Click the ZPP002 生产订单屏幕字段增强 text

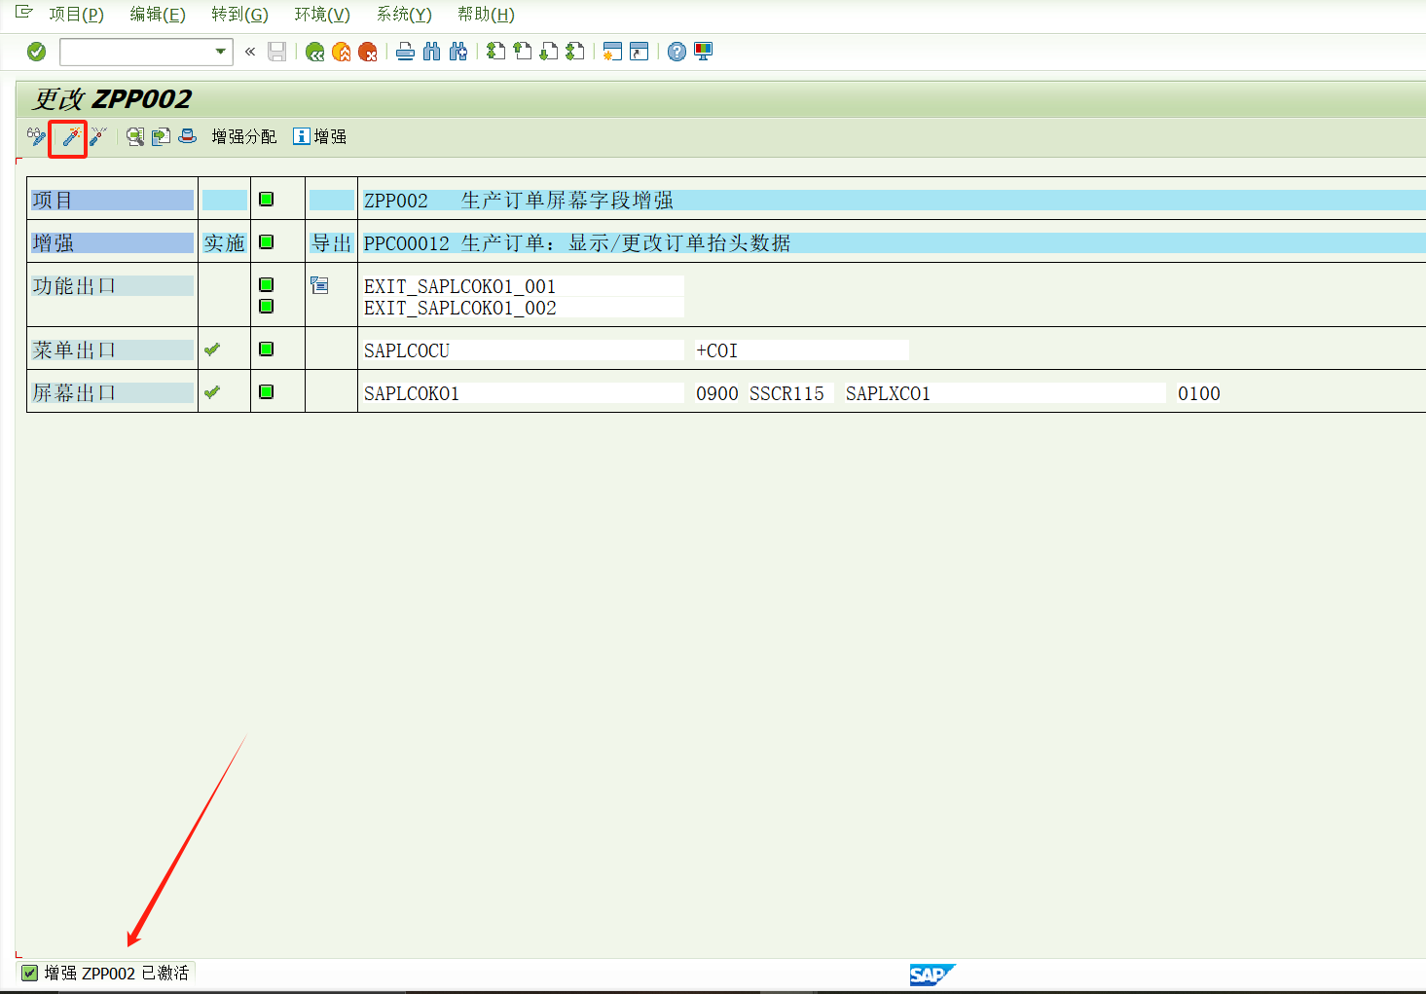(519, 200)
